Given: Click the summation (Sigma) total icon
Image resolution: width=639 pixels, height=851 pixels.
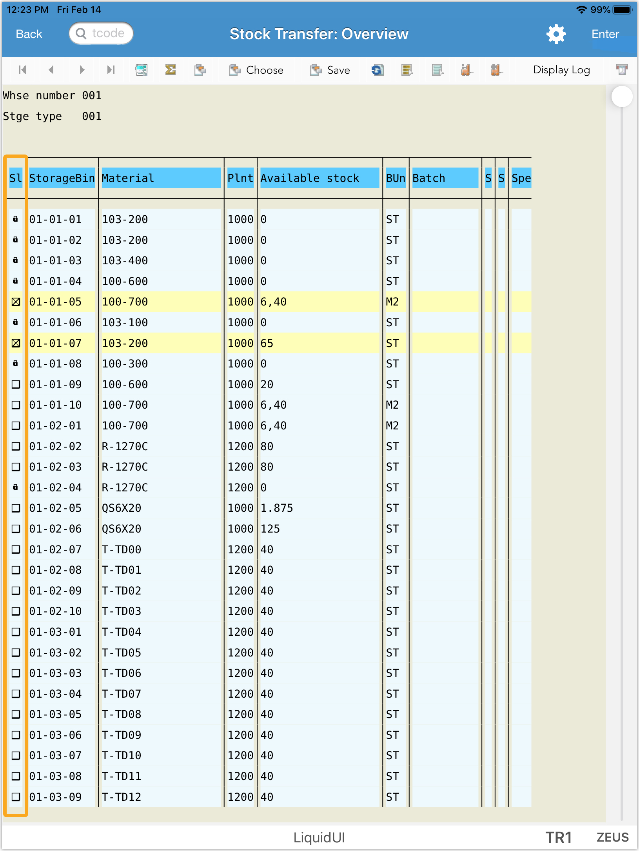Looking at the screenshot, I should pos(171,70).
